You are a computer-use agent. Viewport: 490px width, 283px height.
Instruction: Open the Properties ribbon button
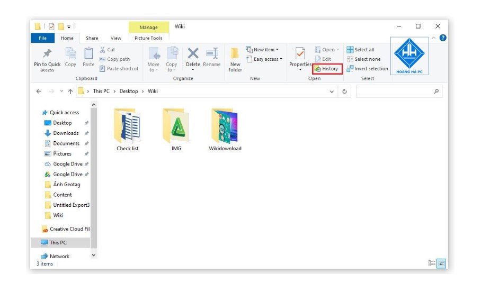click(x=300, y=59)
